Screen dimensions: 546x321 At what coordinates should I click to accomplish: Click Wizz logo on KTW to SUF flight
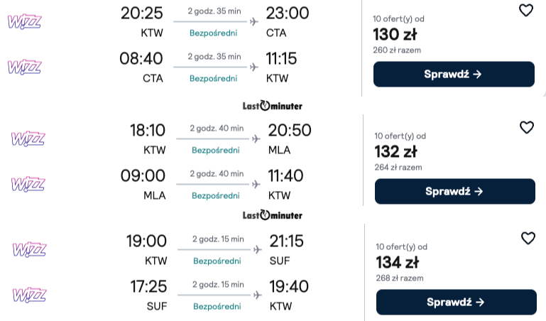click(x=29, y=249)
